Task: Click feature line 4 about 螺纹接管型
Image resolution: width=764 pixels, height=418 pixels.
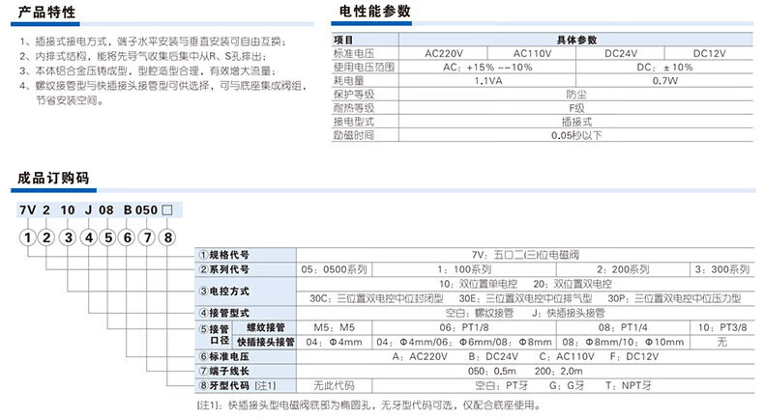Action: pyautogui.click(x=163, y=86)
